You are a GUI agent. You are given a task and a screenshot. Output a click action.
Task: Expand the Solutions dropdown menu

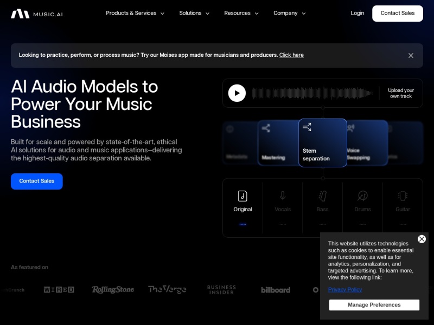[x=194, y=13]
